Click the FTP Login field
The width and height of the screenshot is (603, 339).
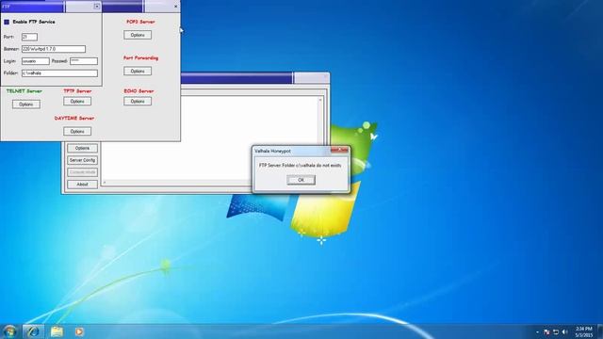36,61
